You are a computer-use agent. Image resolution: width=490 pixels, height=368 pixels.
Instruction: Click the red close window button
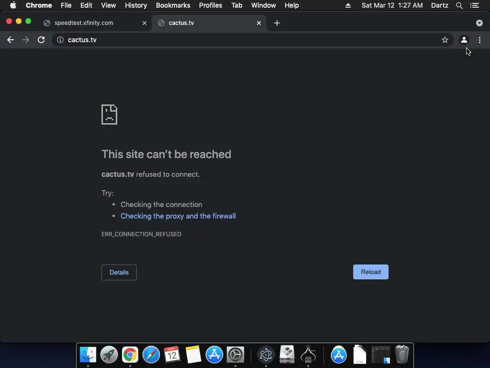tap(9, 21)
